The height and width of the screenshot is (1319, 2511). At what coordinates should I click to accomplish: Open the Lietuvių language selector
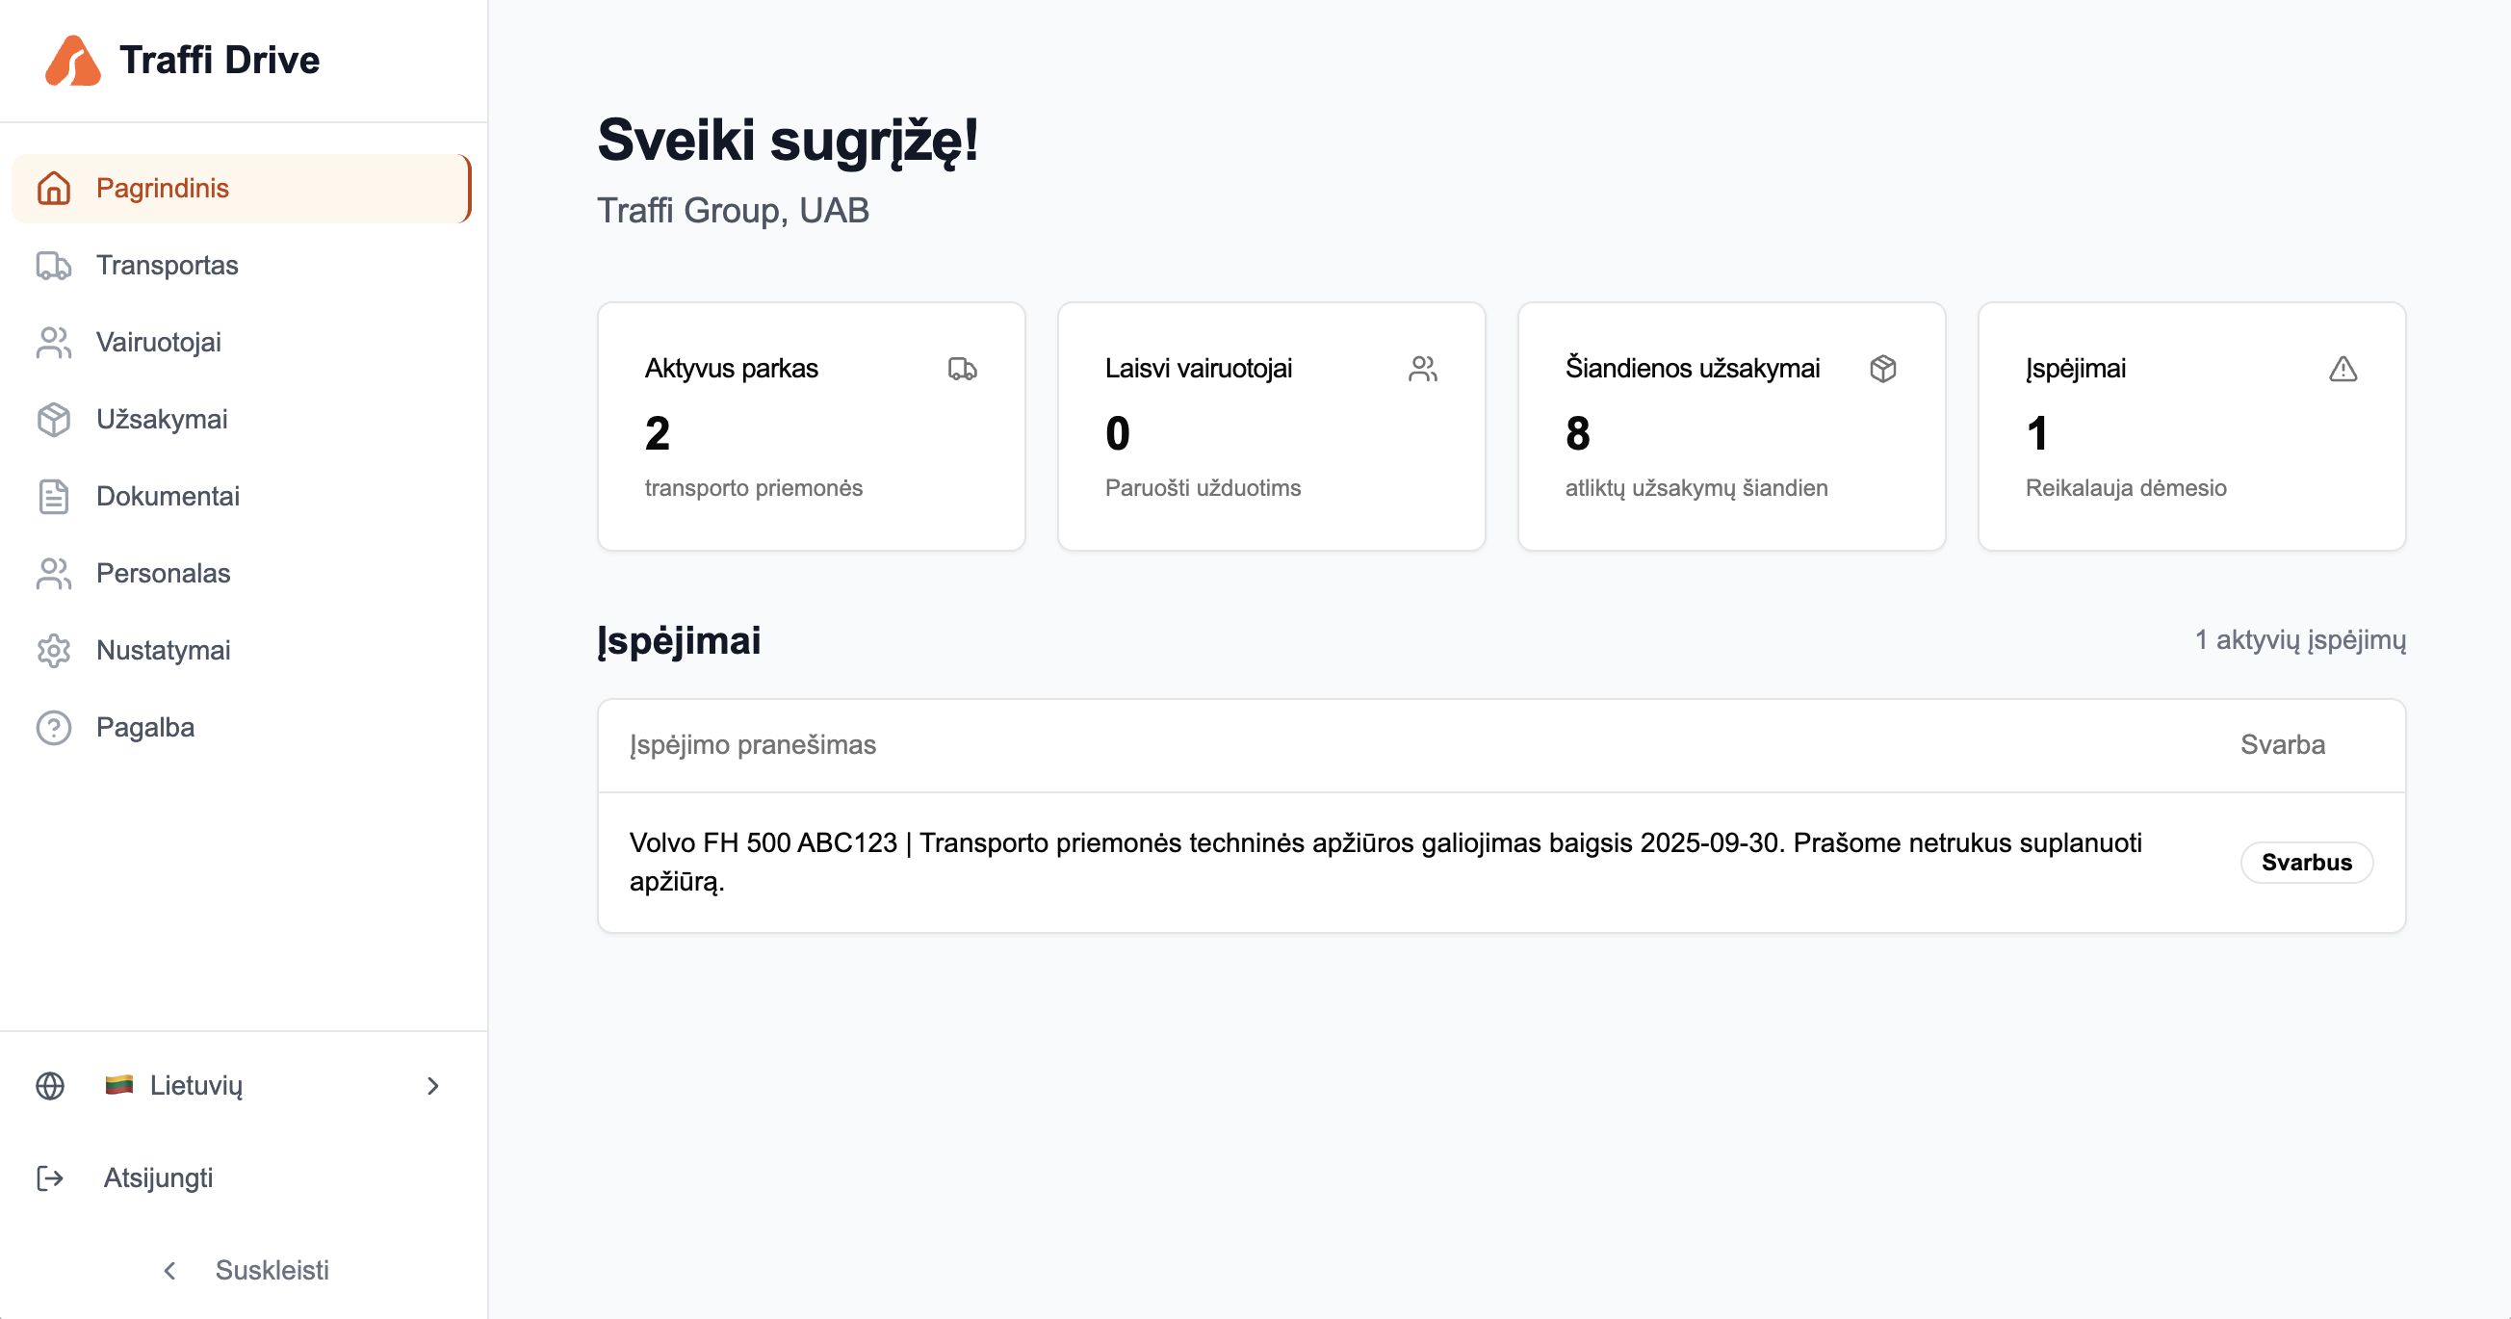pyautogui.click(x=194, y=1085)
